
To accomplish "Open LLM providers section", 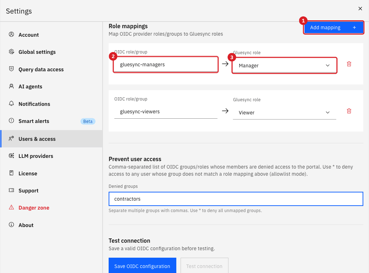I will [52, 156].
